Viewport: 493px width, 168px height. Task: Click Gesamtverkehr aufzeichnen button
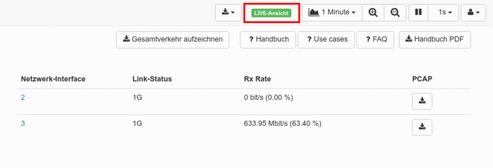173,39
